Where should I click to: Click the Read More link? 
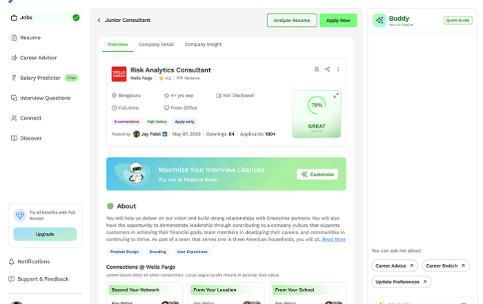coord(334,239)
